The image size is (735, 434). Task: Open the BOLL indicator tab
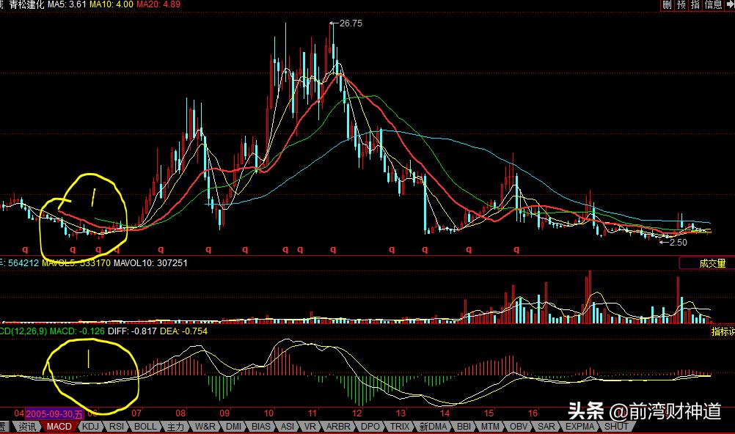[146, 426]
